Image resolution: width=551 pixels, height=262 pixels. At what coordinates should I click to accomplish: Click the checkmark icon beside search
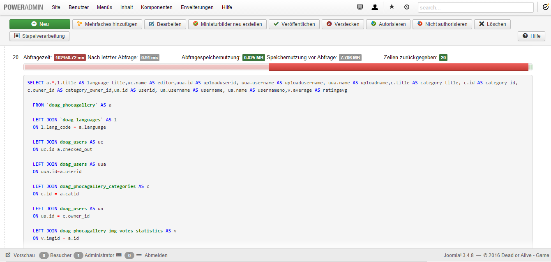[x=545, y=7]
